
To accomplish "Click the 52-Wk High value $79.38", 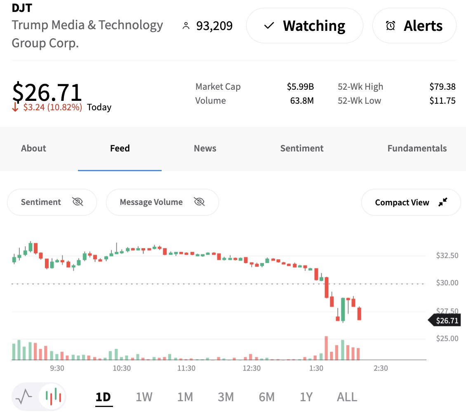I will tap(442, 86).
